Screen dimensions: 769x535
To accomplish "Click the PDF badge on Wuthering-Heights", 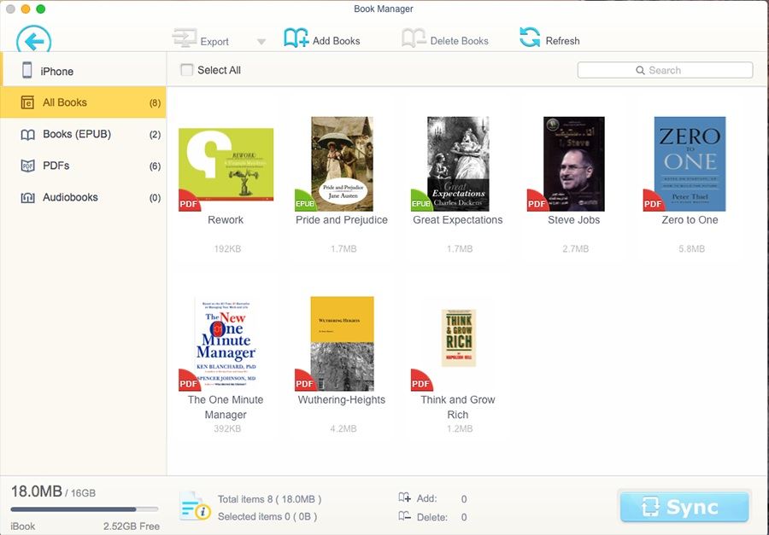I will click(304, 381).
